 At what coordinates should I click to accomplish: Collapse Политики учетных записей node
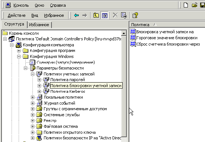point(32,74)
